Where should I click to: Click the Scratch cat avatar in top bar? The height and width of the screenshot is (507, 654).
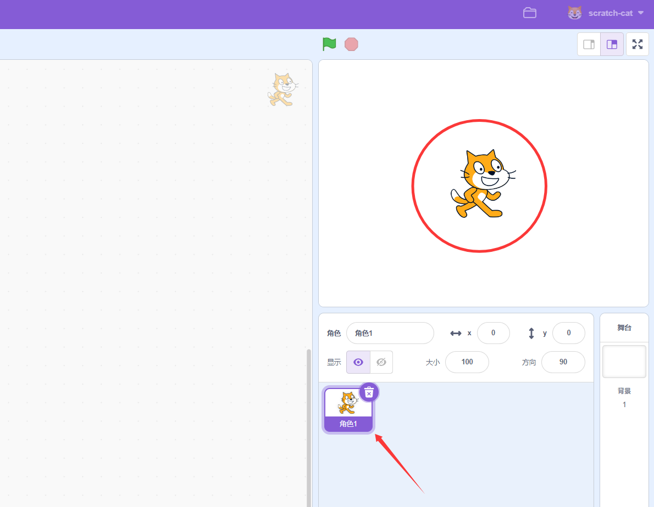(x=574, y=13)
